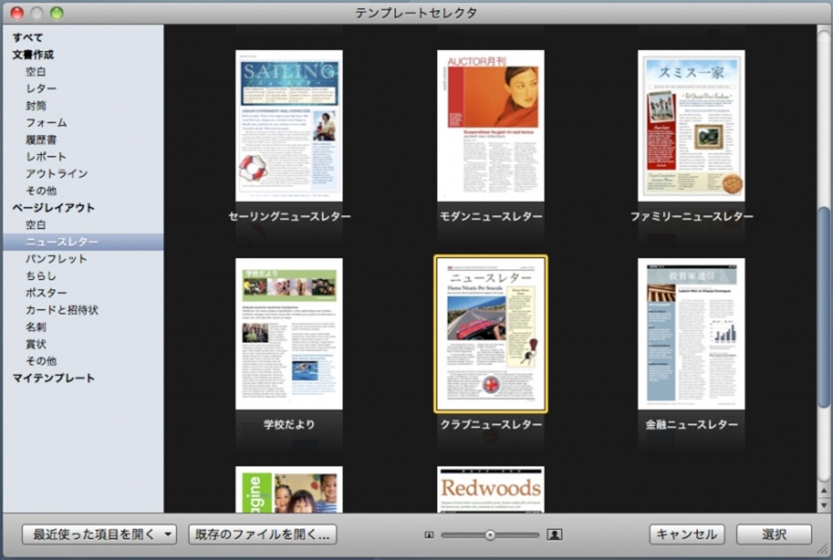Select その他 under ページレイアウト
The image size is (833, 560).
(42, 361)
